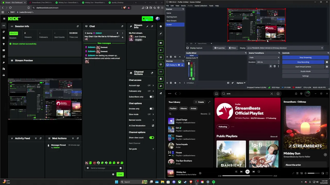Expand Followers only chat setting

point(153,91)
